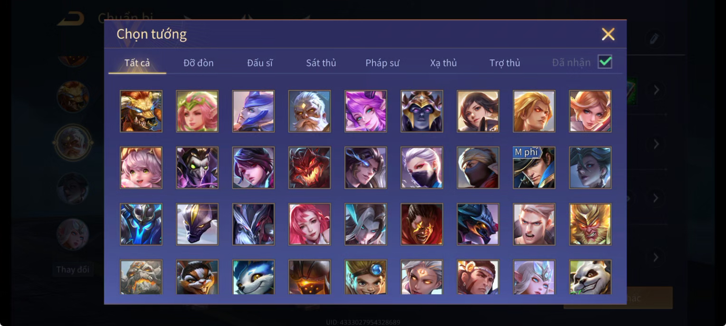Choose the golden Monkey King hero portrait
This screenshot has width=726, height=326.
click(590, 224)
